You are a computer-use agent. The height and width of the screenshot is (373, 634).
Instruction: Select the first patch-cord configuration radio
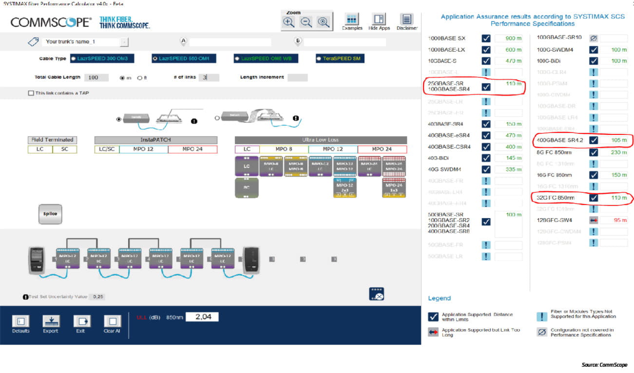coord(118,118)
